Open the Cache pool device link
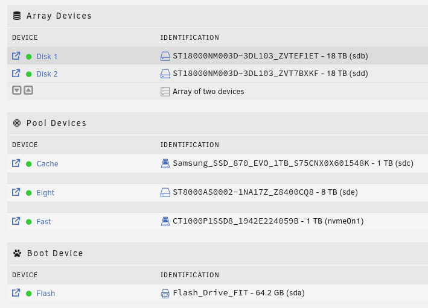 pyautogui.click(x=47, y=163)
